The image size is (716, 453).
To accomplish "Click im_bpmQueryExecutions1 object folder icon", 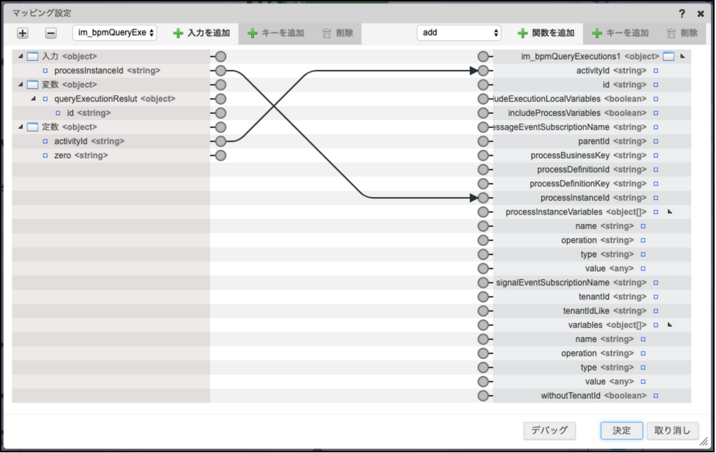I will [x=669, y=57].
